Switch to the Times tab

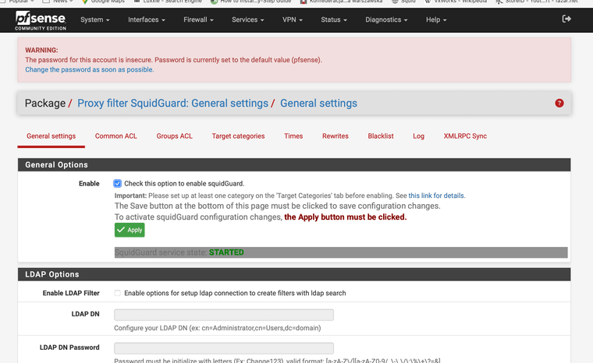point(293,136)
